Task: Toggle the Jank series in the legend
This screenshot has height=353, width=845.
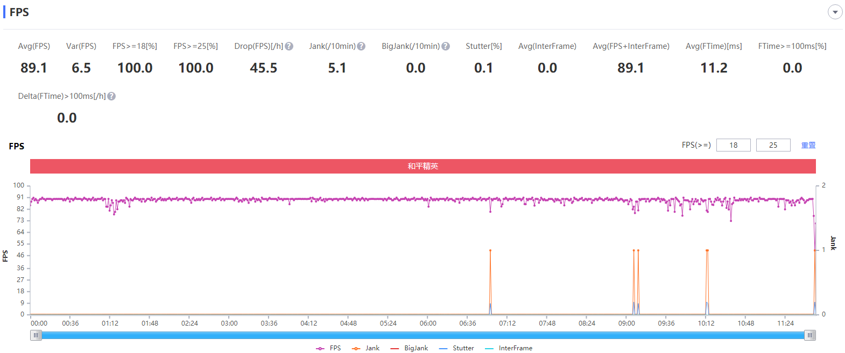Action: click(366, 348)
